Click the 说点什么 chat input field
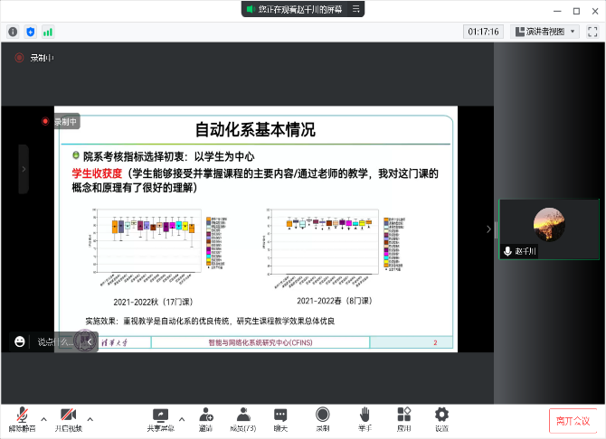This screenshot has height=439, width=606. (52, 341)
